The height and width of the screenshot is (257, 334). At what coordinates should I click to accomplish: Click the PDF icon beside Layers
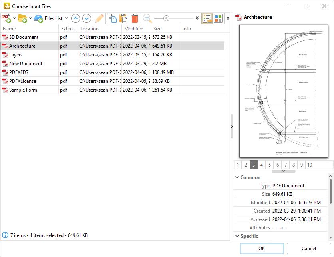(x=5, y=55)
